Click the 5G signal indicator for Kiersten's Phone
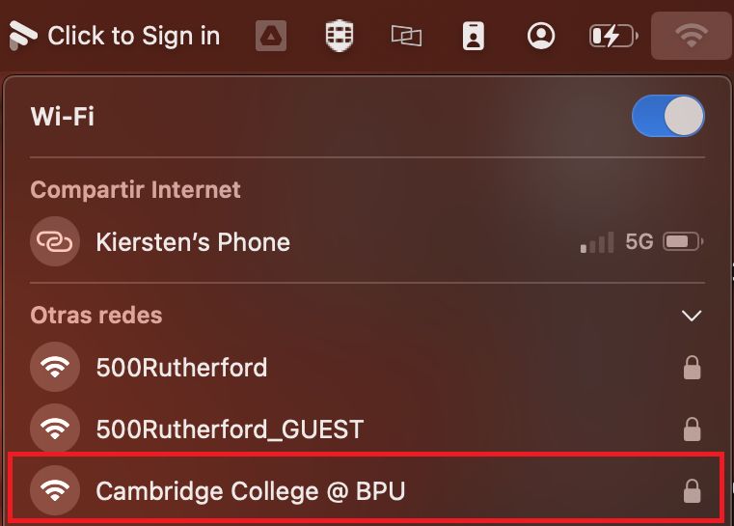The image size is (734, 526). [x=639, y=241]
